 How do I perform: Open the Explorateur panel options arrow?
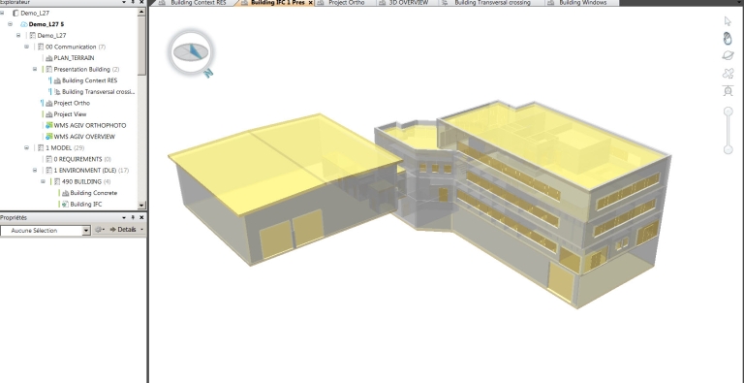(124, 2)
